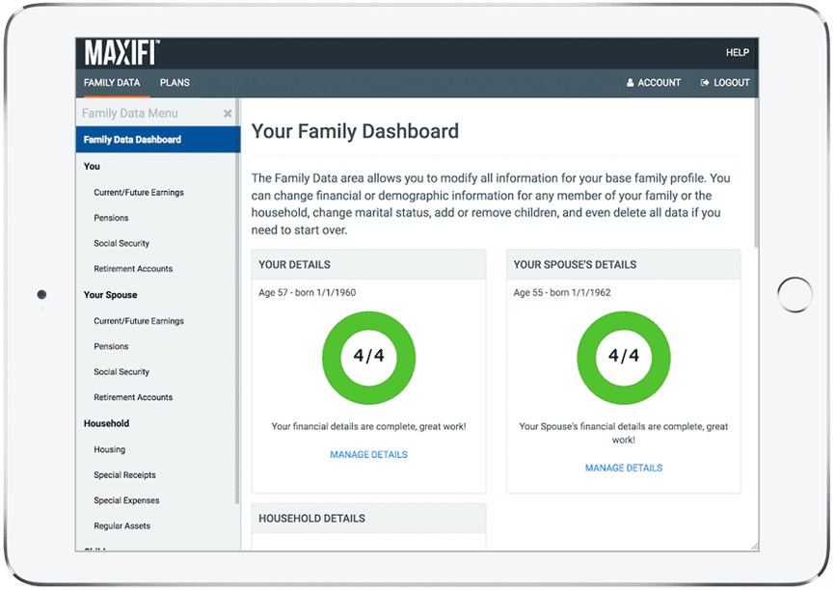Click the 'Family Data Menu' title text

130,114
